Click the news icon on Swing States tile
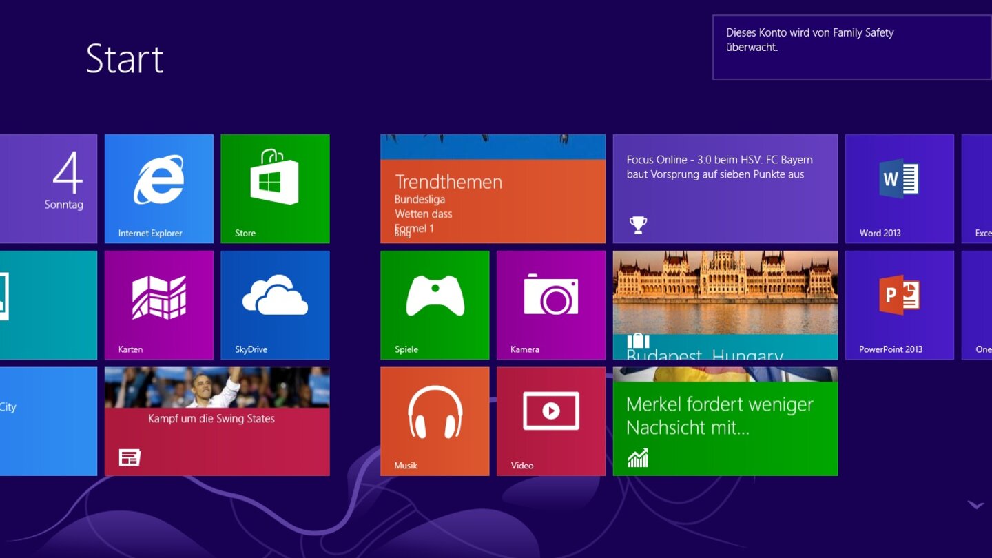 [x=130, y=457]
